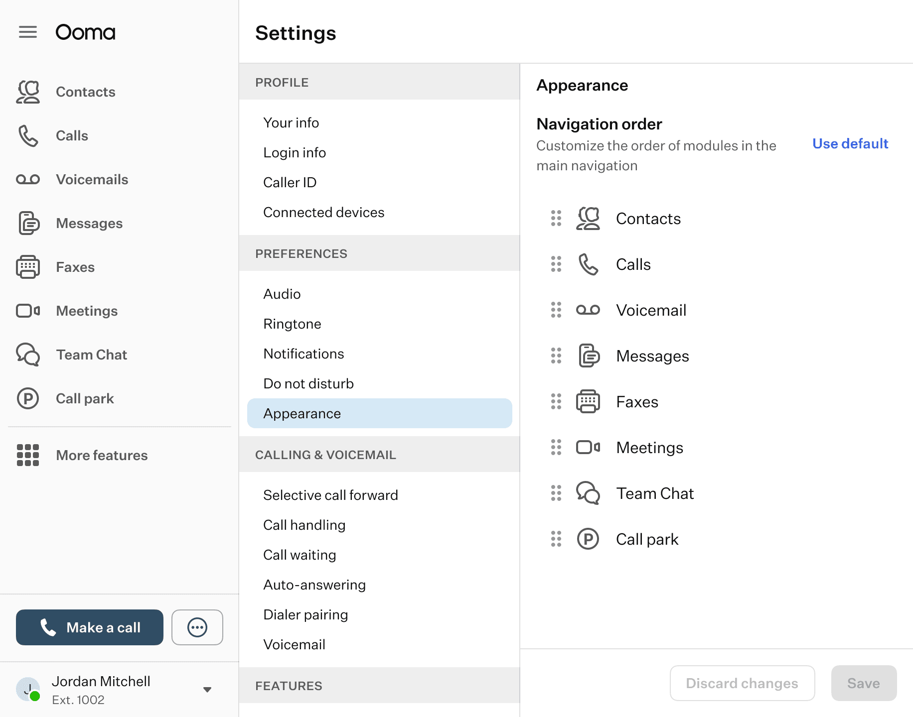Click the drag handle for Call park

tap(556, 539)
